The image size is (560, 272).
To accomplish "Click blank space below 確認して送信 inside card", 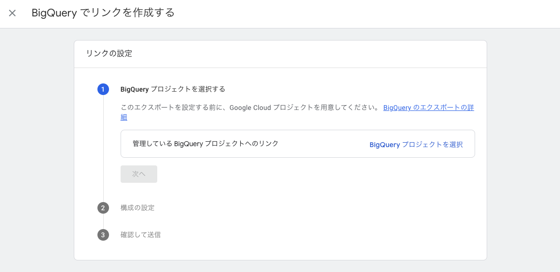I will [280, 251].
